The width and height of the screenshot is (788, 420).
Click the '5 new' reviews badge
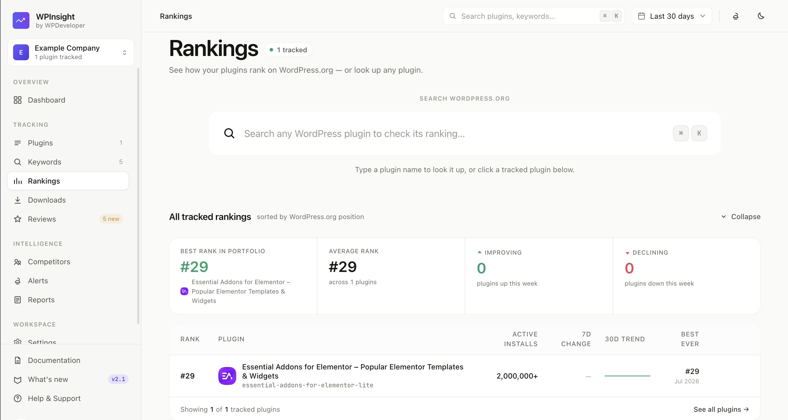pos(111,219)
